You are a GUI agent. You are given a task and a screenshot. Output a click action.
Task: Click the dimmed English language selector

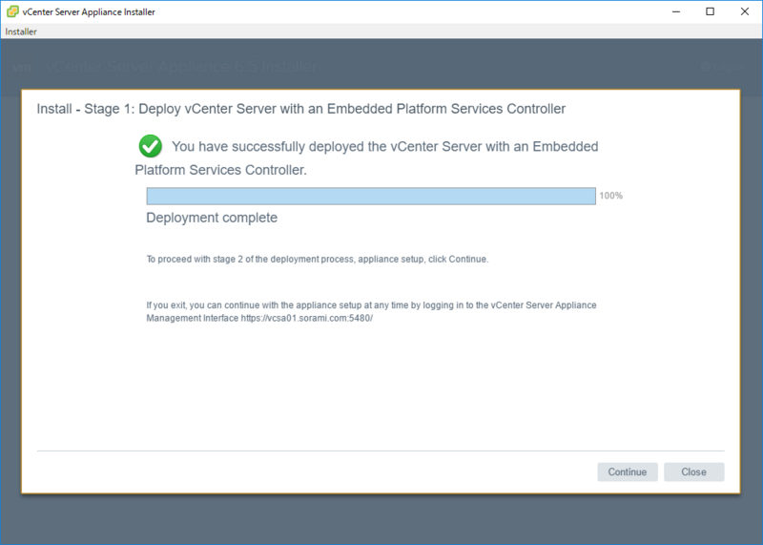coord(723,67)
